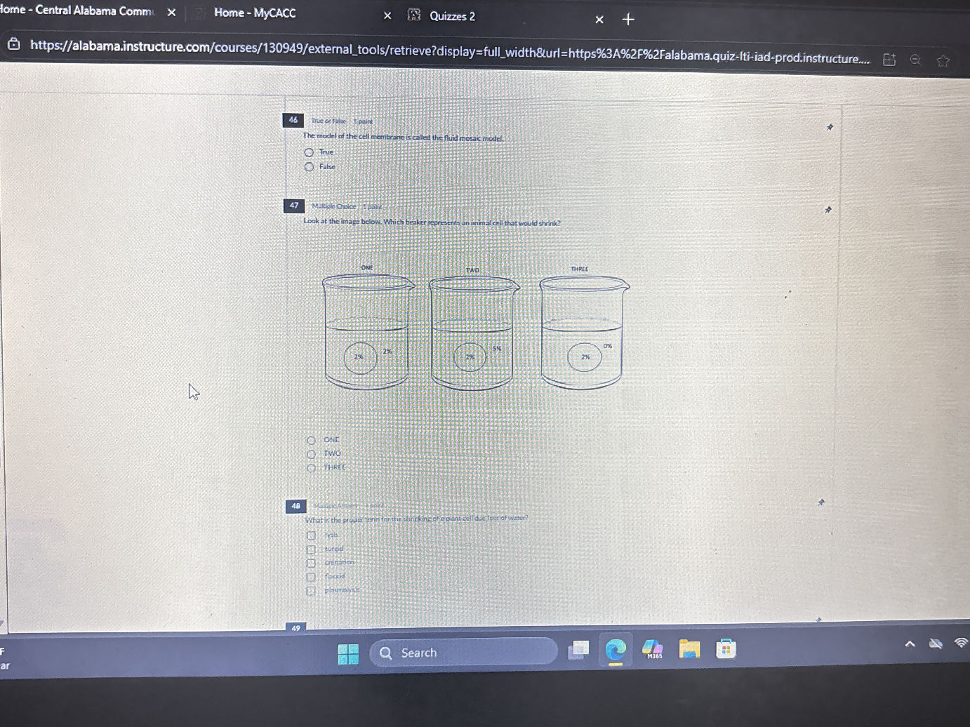
Task: Click the taskbar Search box
Action: pos(463,653)
